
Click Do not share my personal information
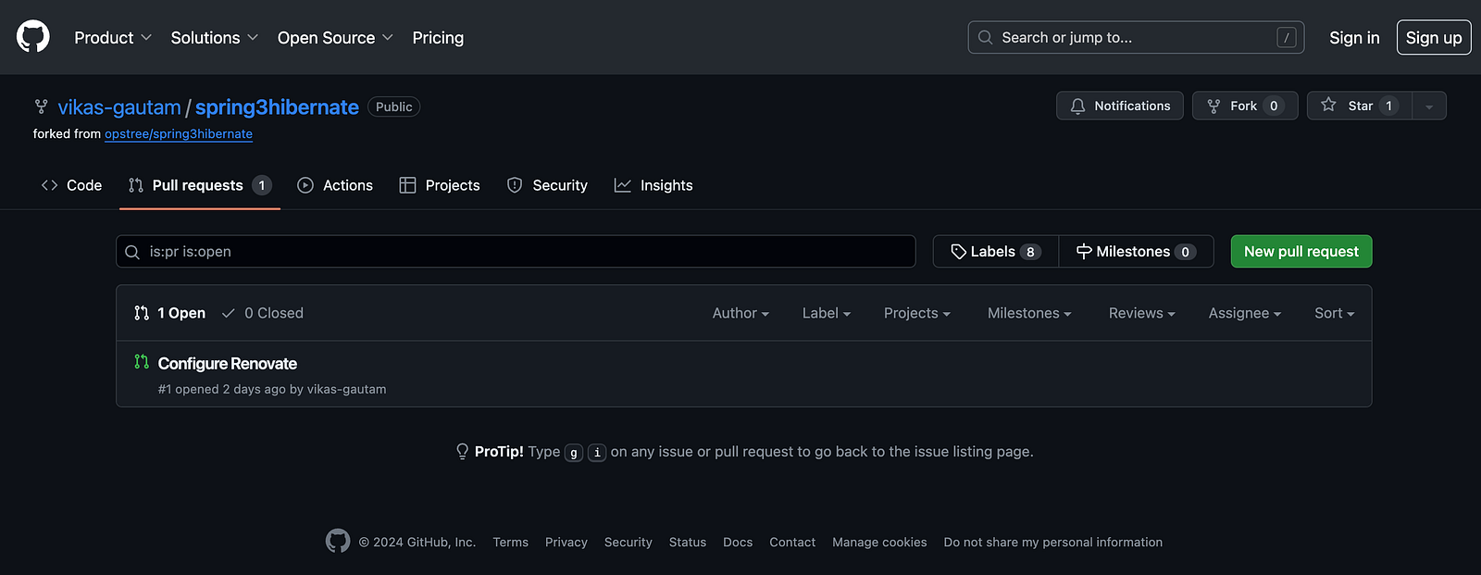tap(1053, 543)
